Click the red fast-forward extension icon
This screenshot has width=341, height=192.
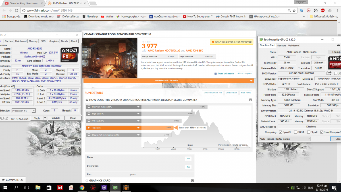coord(309,11)
